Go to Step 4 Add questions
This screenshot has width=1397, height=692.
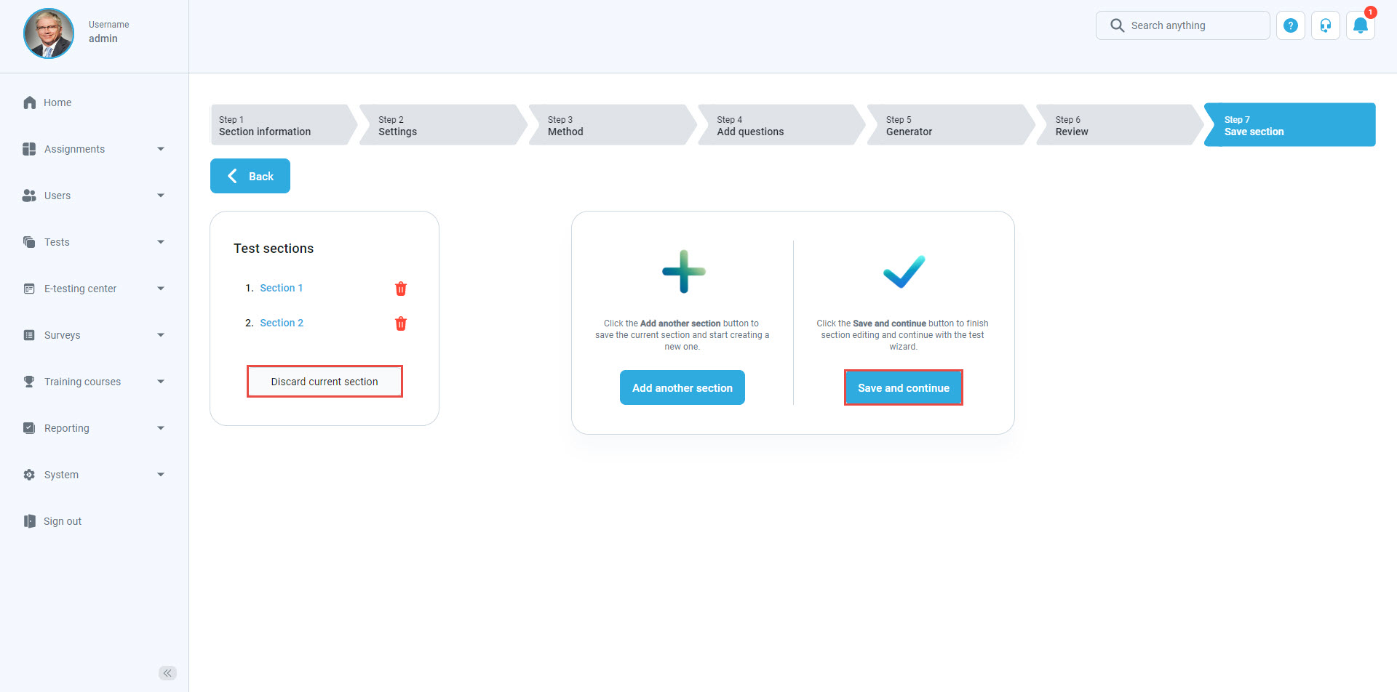coord(777,125)
